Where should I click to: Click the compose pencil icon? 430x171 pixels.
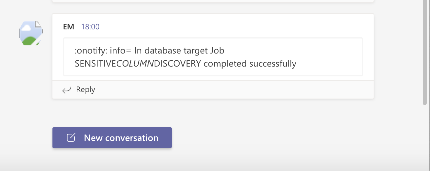pyautogui.click(x=71, y=138)
